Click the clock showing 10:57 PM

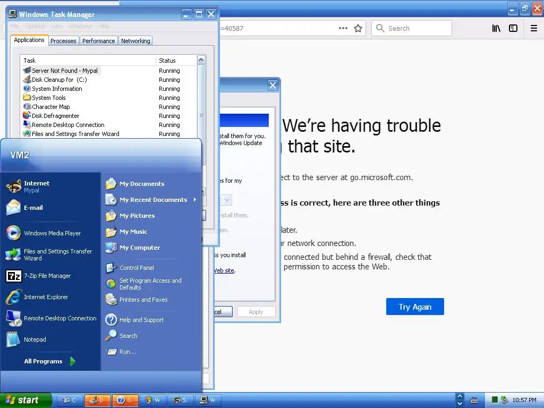[524, 400]
